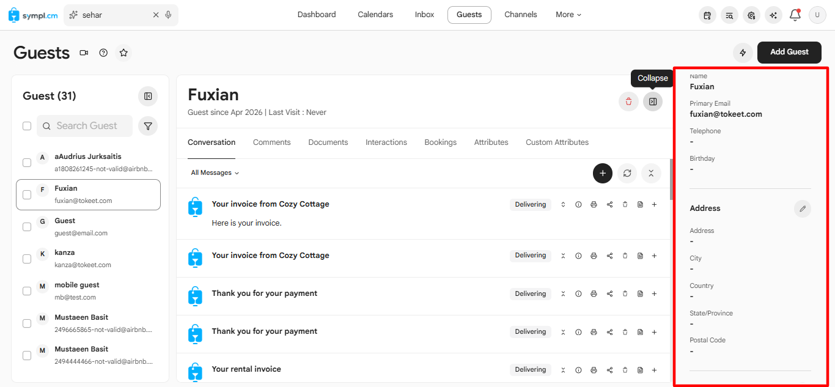Screen dimensions: 835x387
Task: Switch to the Attributes tab
Action: click(x=491, y=142)
